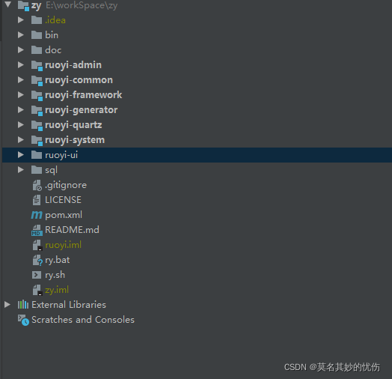The width and height of the screenshot is (392, 379).
Task: Click the .gitignore file icon
Action: [x=37, y=185]
